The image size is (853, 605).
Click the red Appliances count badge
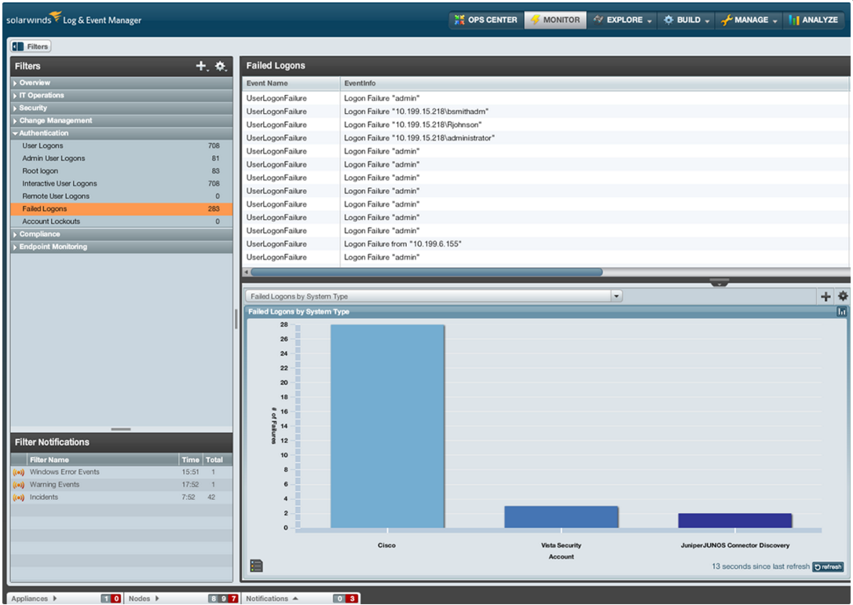click(x=116, y=599)
